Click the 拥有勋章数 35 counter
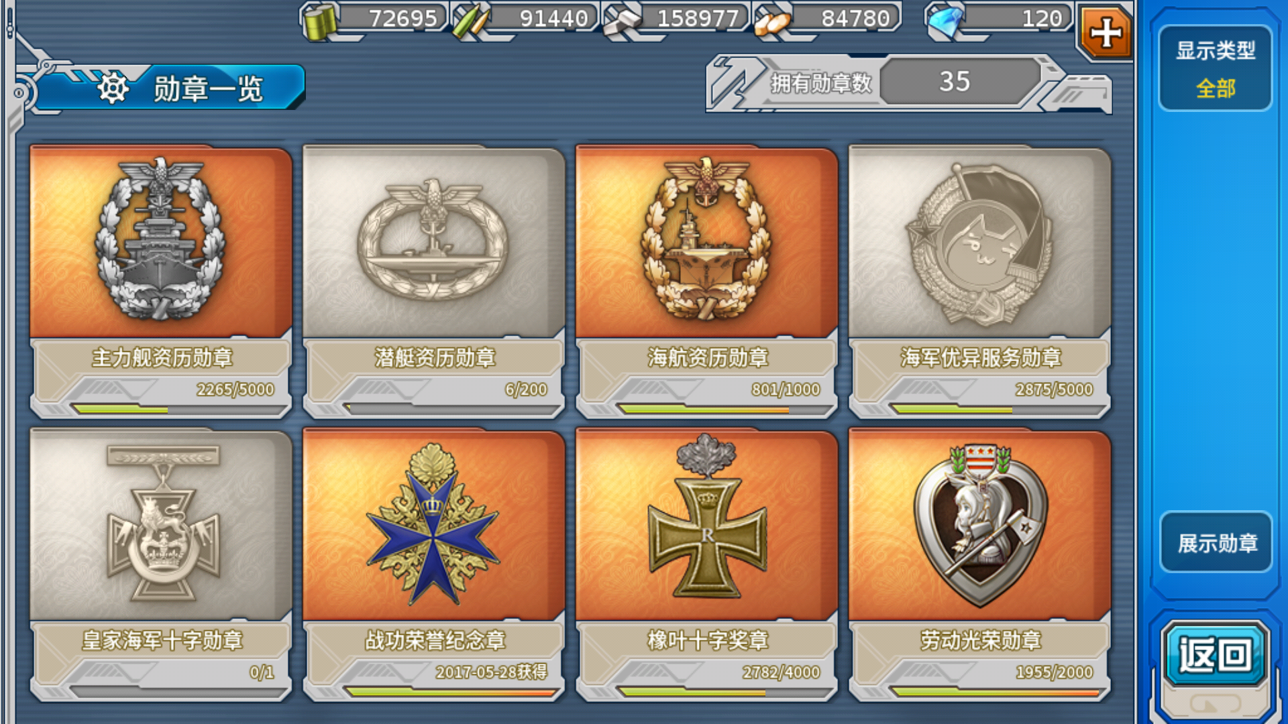 tap(909, 83)
